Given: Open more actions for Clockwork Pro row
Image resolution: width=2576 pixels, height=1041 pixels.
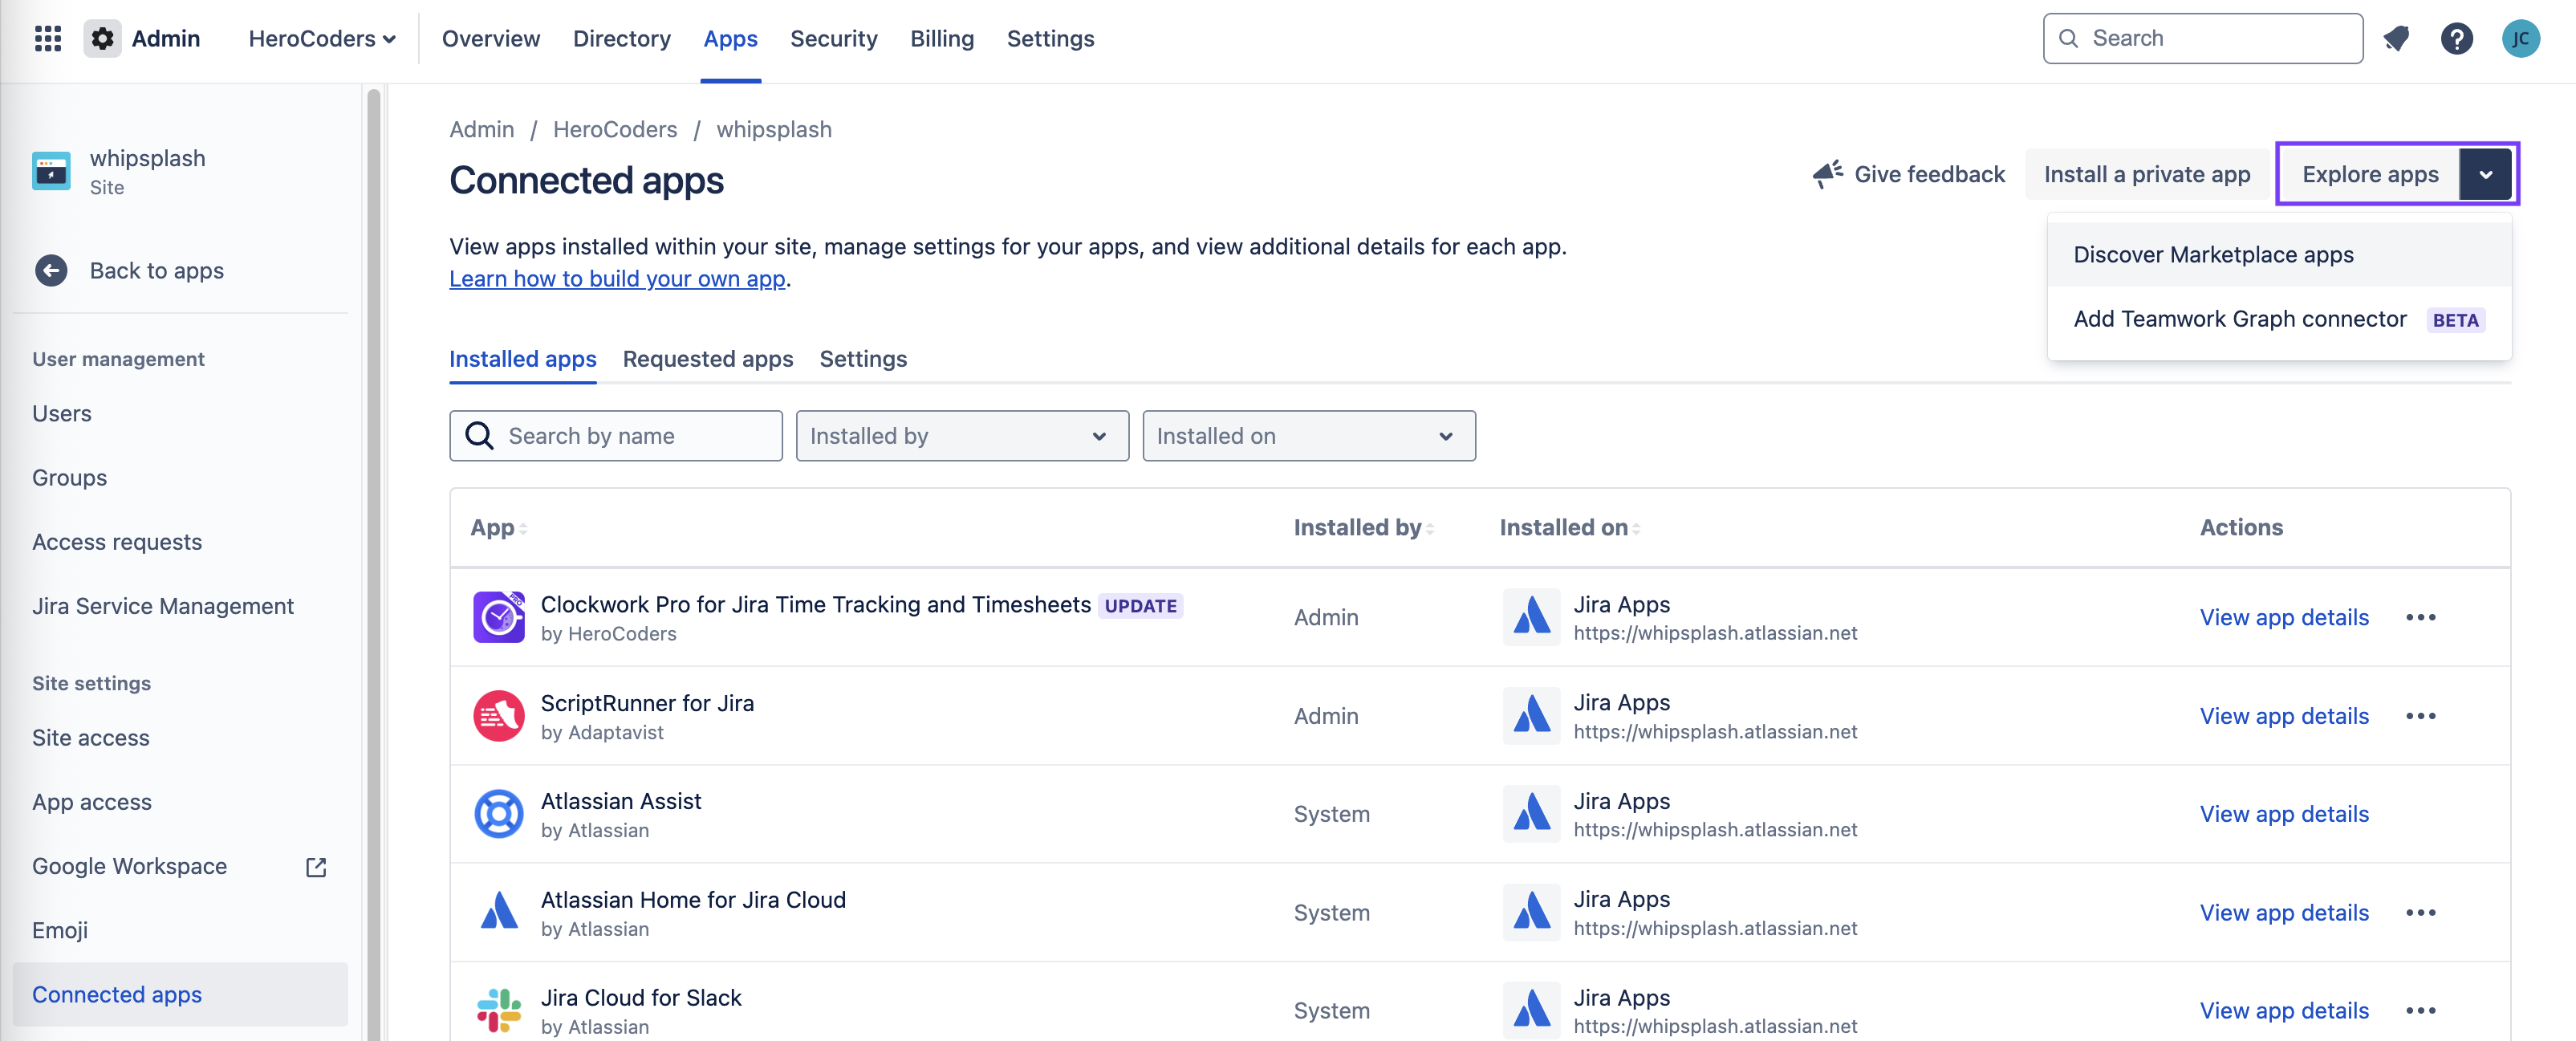Looking at the screenshot, I should (2420, 617).
